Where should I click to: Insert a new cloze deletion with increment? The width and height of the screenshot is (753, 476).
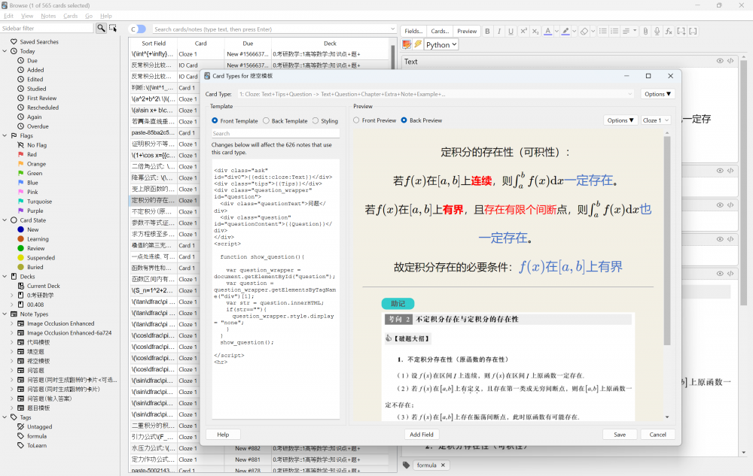681,31
